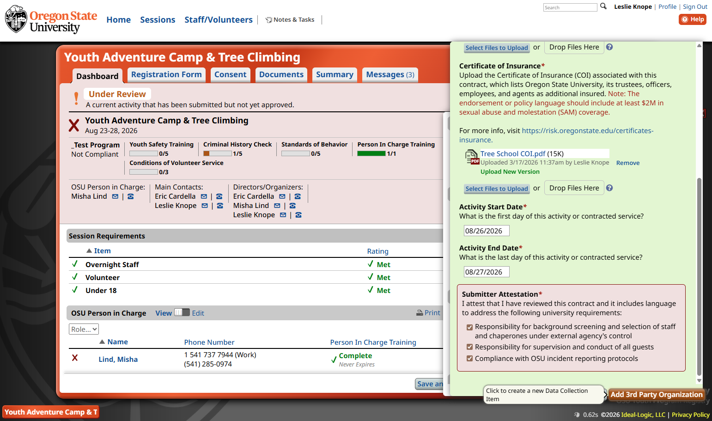
Task: Open the Messages (3) tab
Action: tap(390, 75)
